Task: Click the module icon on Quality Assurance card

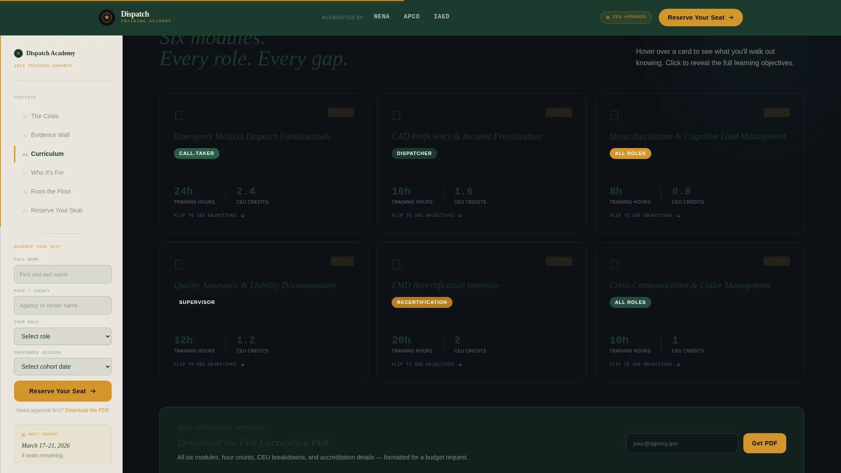Action: [x=179, y=264]
